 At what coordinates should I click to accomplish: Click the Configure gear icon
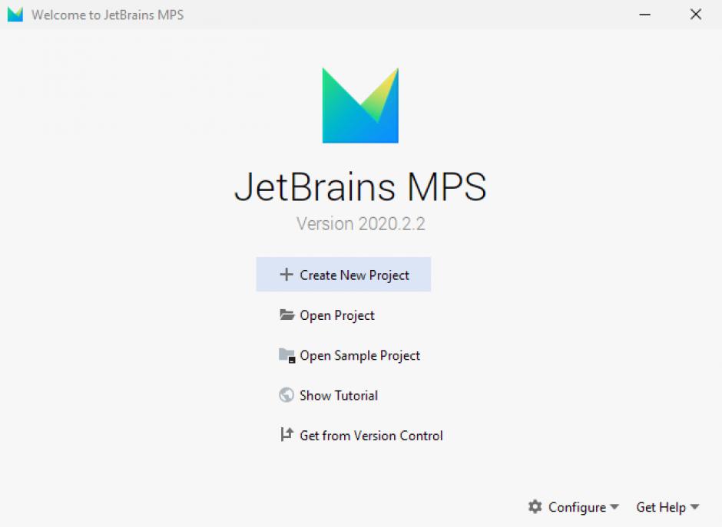[x=535, y=507]
